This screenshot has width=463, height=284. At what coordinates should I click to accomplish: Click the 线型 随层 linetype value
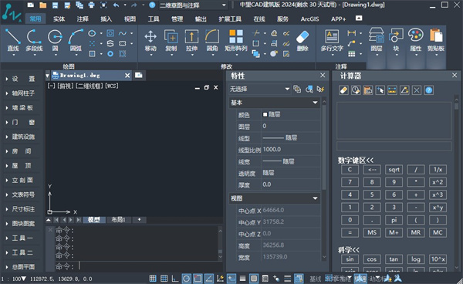(291, 138)
